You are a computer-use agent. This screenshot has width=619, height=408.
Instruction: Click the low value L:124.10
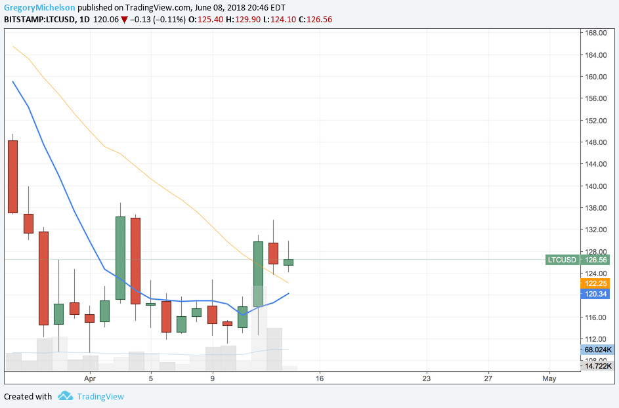click(280, 19)
